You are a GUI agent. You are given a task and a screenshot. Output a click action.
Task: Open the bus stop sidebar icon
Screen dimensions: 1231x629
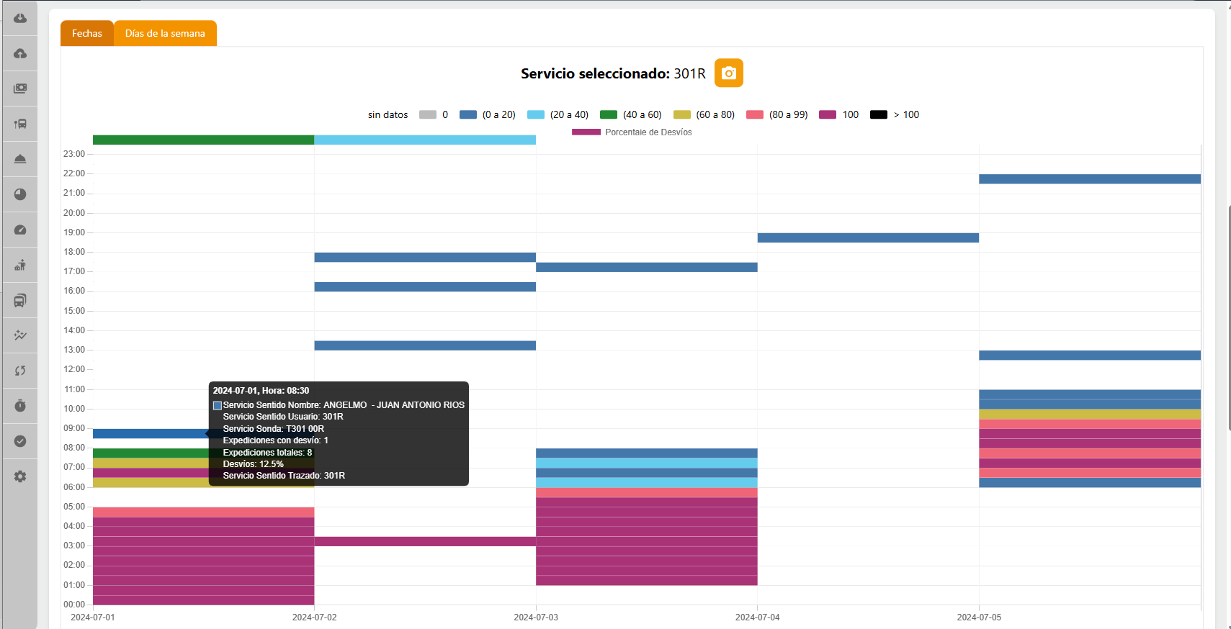pos(20,124)
